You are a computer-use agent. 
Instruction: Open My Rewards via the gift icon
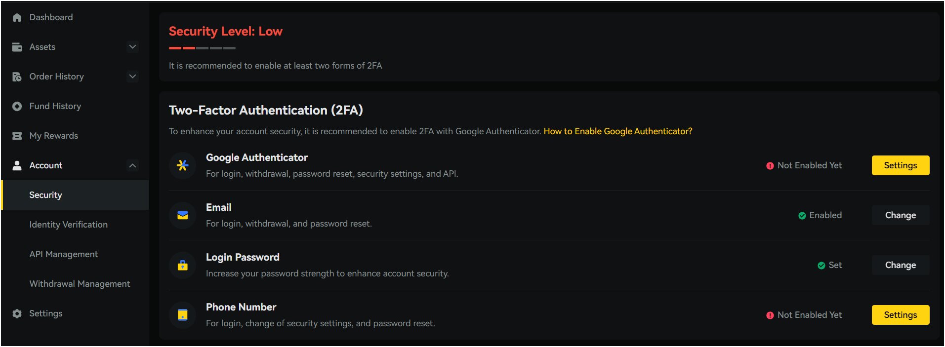point(16,135)
